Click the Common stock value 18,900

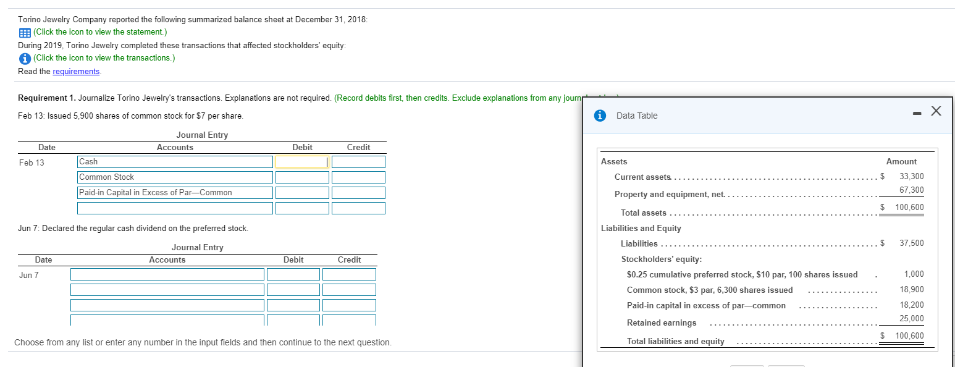click(912, 290)
